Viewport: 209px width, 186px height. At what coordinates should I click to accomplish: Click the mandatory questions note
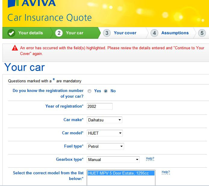click(x=45, y=81)
